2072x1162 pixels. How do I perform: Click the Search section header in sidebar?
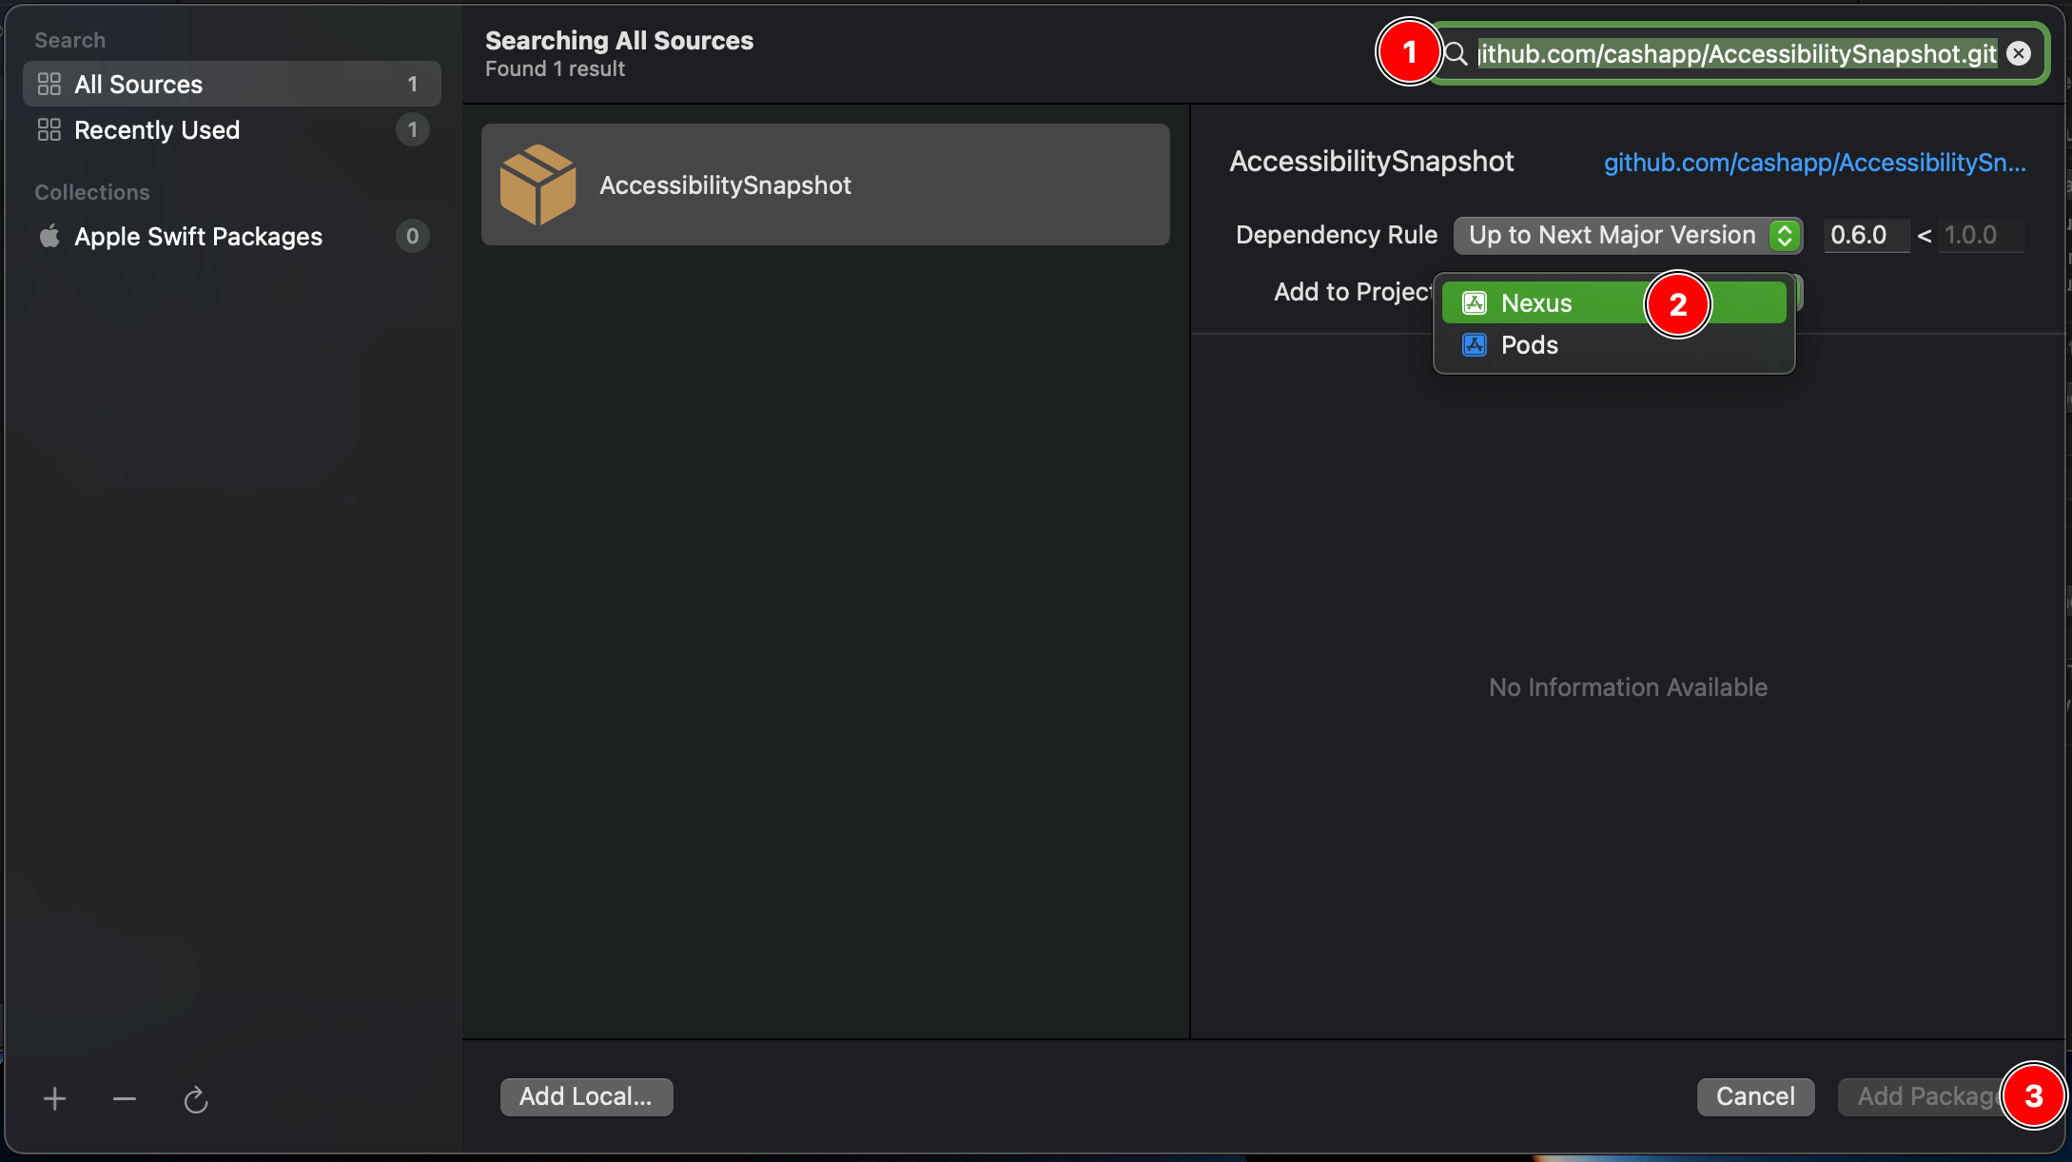[69, 40]
